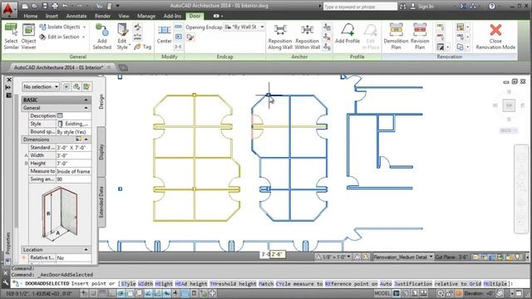
Task: Click the Undo arrow in quick access toolbar
Action: point(65,6)
